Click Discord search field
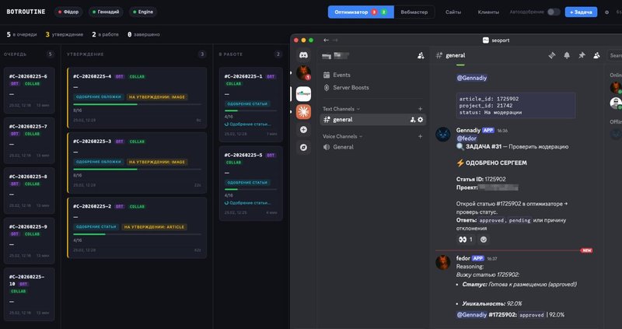 pos(614,55)
